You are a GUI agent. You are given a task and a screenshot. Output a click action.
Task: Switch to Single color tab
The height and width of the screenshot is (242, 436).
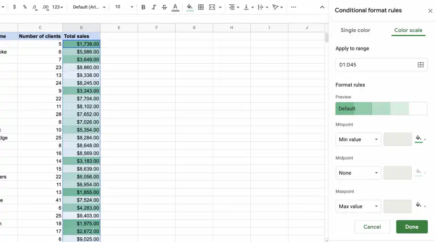(356, 30)
